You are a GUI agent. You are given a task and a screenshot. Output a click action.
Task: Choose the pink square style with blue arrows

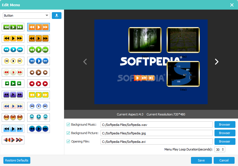click(13, 106)
